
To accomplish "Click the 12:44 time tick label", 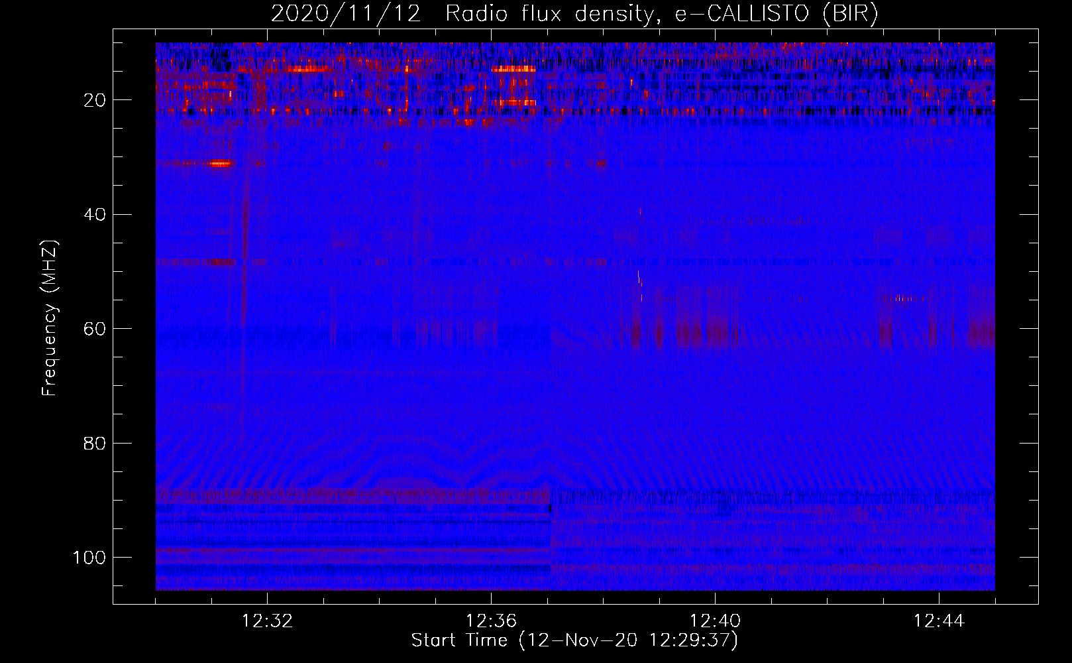I will 939,621.
